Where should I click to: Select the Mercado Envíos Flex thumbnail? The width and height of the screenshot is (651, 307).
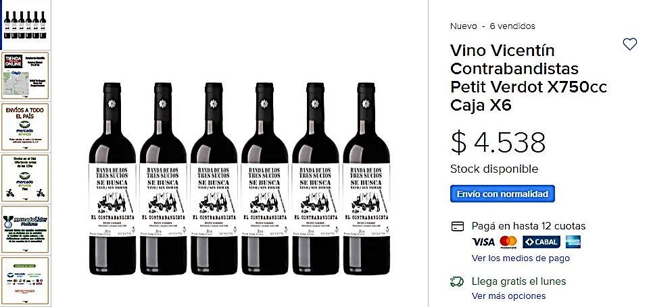tap(26, 178)
